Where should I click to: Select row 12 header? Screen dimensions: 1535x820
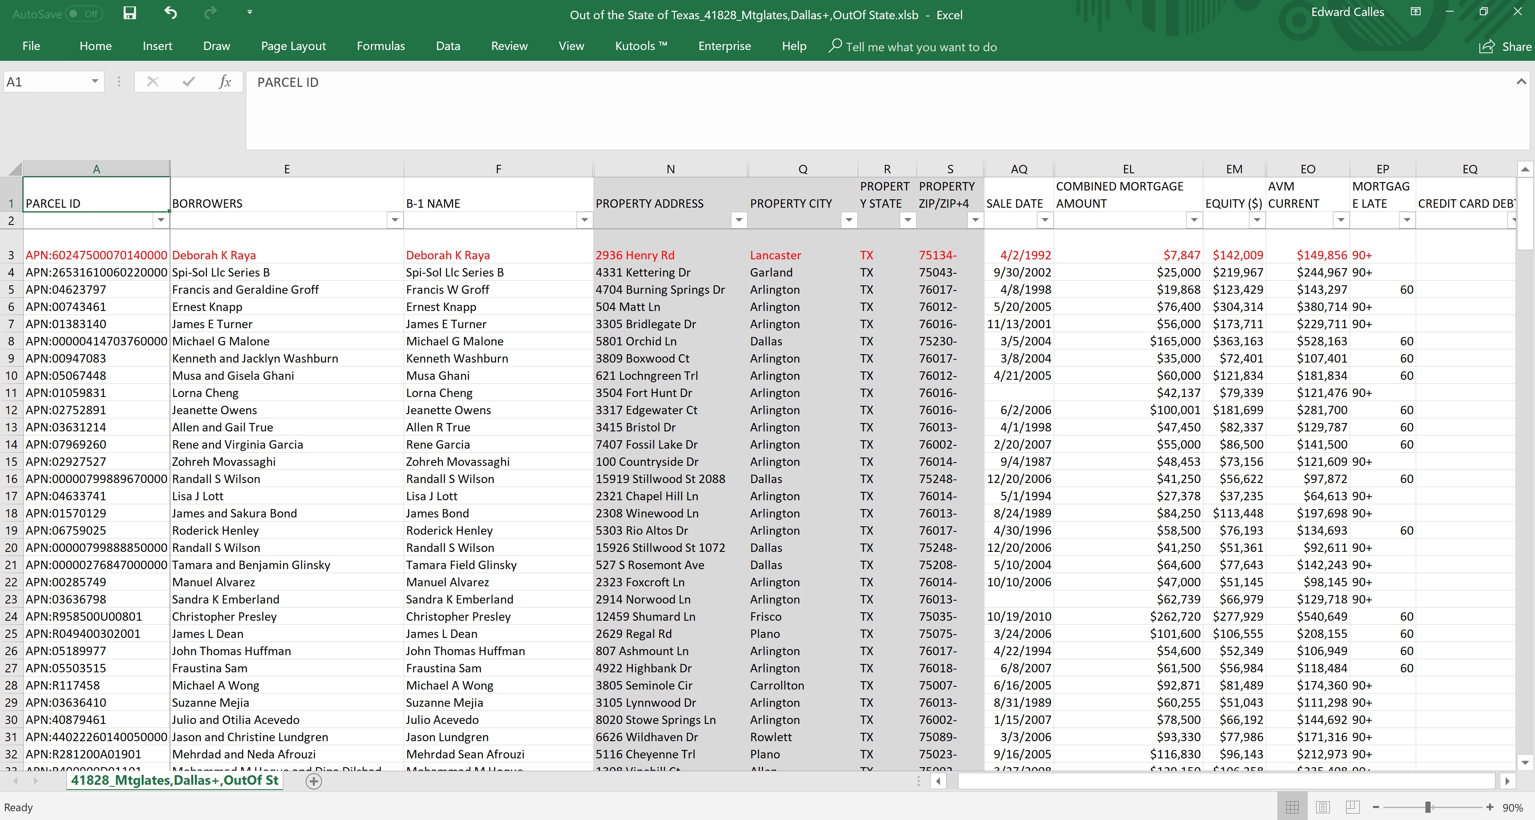[x=11, y=410]
